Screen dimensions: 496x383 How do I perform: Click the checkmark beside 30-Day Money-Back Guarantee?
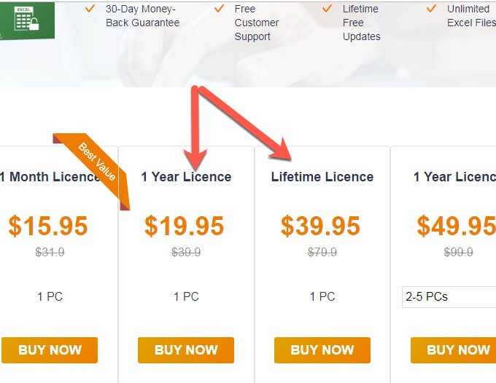point(90,9)
